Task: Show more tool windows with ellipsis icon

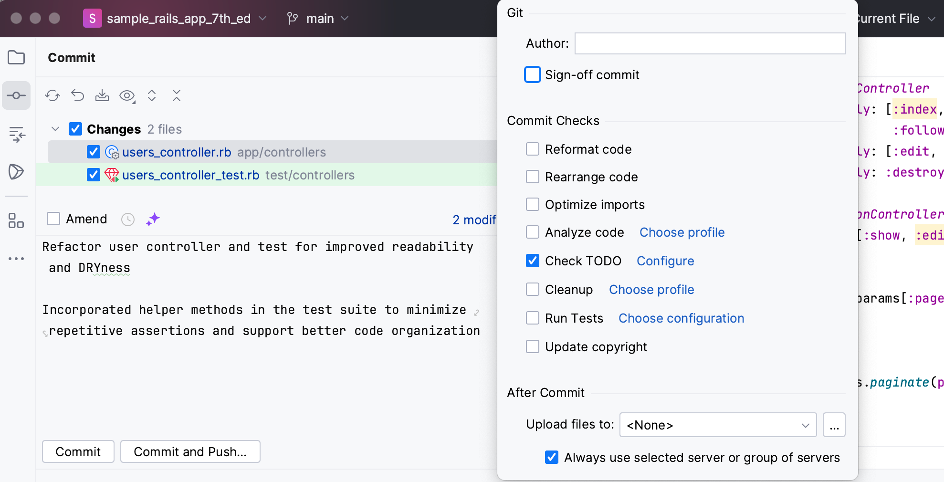Action: click(16, 258)
